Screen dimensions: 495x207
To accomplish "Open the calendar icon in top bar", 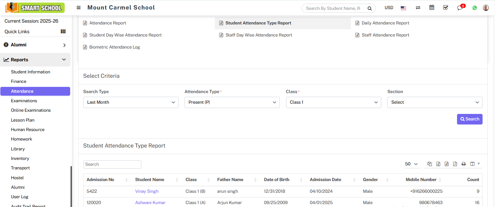I will 432,8.
